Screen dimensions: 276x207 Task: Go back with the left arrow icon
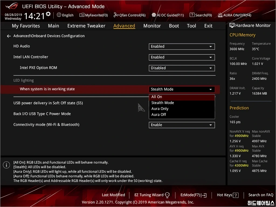point(9,36)
